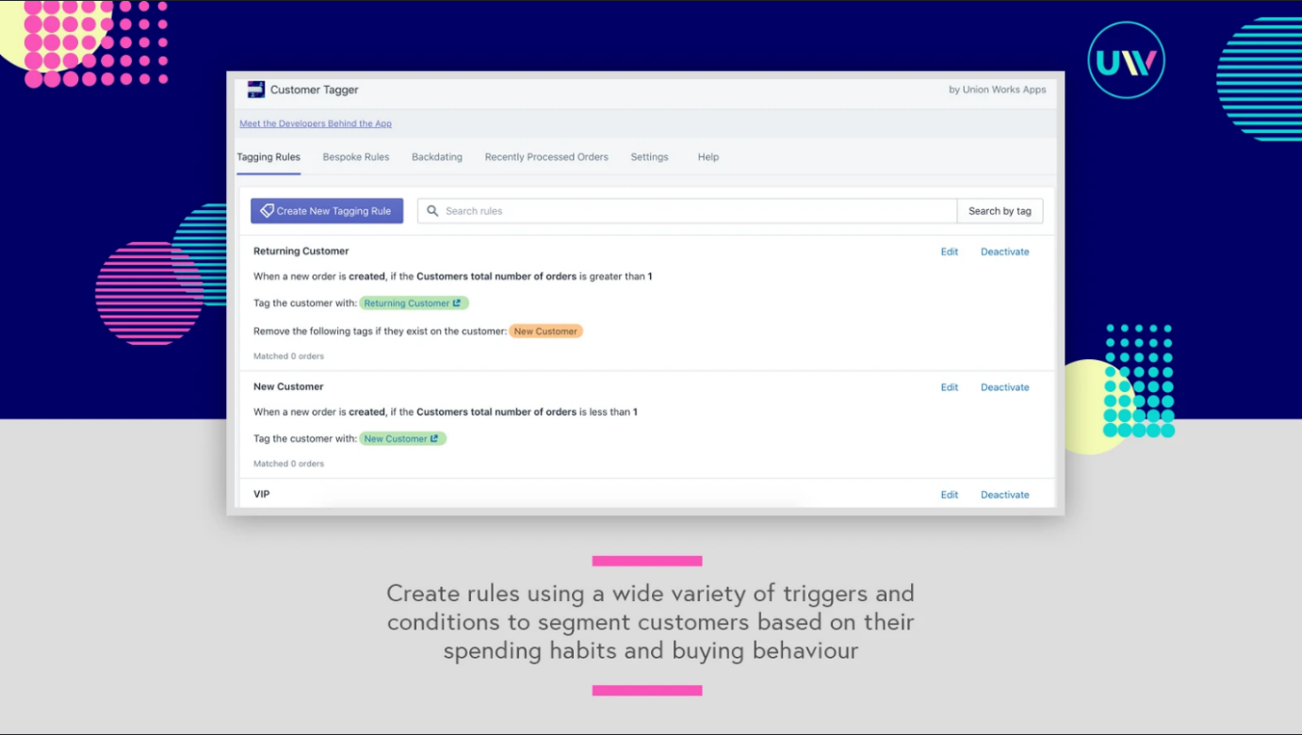Open the Settings tab

649,157
